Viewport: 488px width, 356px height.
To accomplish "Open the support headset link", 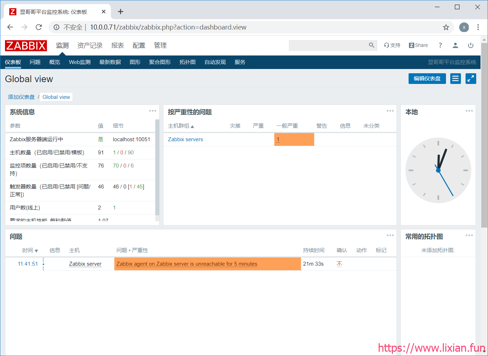I will [x=392, y=45].
